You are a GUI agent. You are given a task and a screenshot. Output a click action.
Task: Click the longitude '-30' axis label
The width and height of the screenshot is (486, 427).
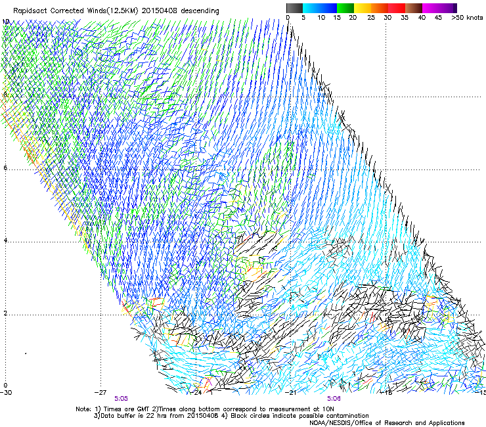point(6,393)
